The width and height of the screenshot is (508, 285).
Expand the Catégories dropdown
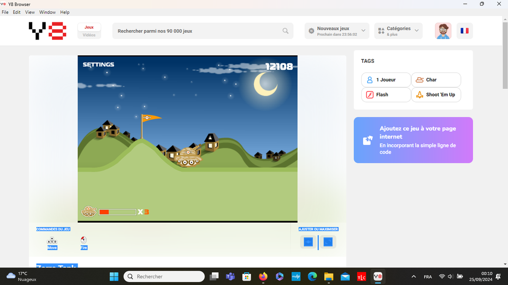pos(398,31)
